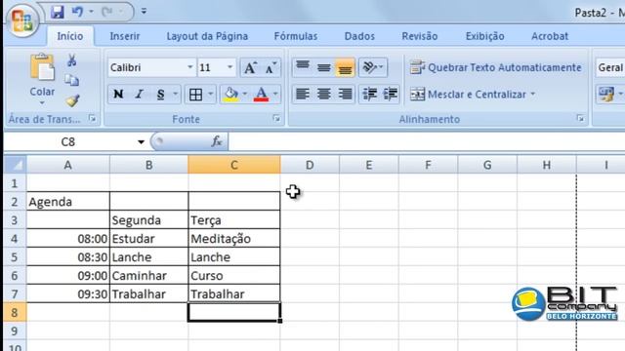Open the Fórmulas tab
625x351 pixels.
click(x=296, y=36)
